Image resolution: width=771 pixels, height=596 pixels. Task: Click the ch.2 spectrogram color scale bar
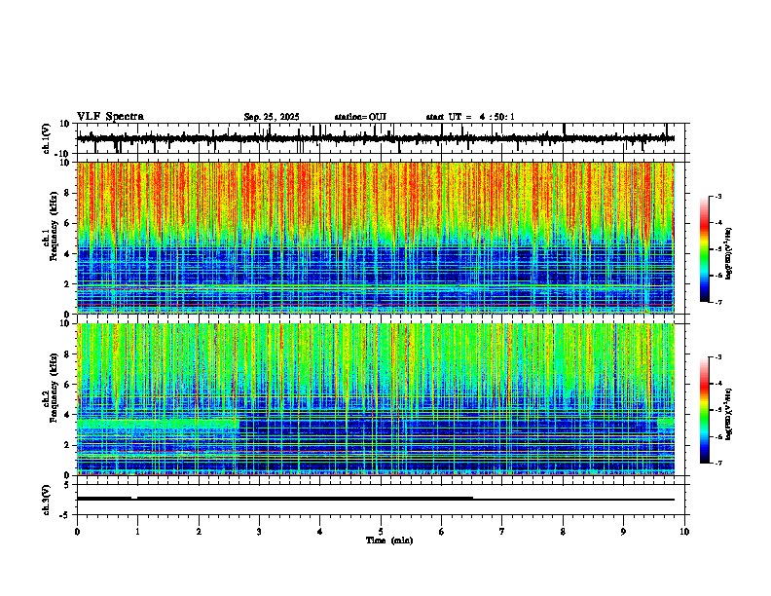point(705,410)
